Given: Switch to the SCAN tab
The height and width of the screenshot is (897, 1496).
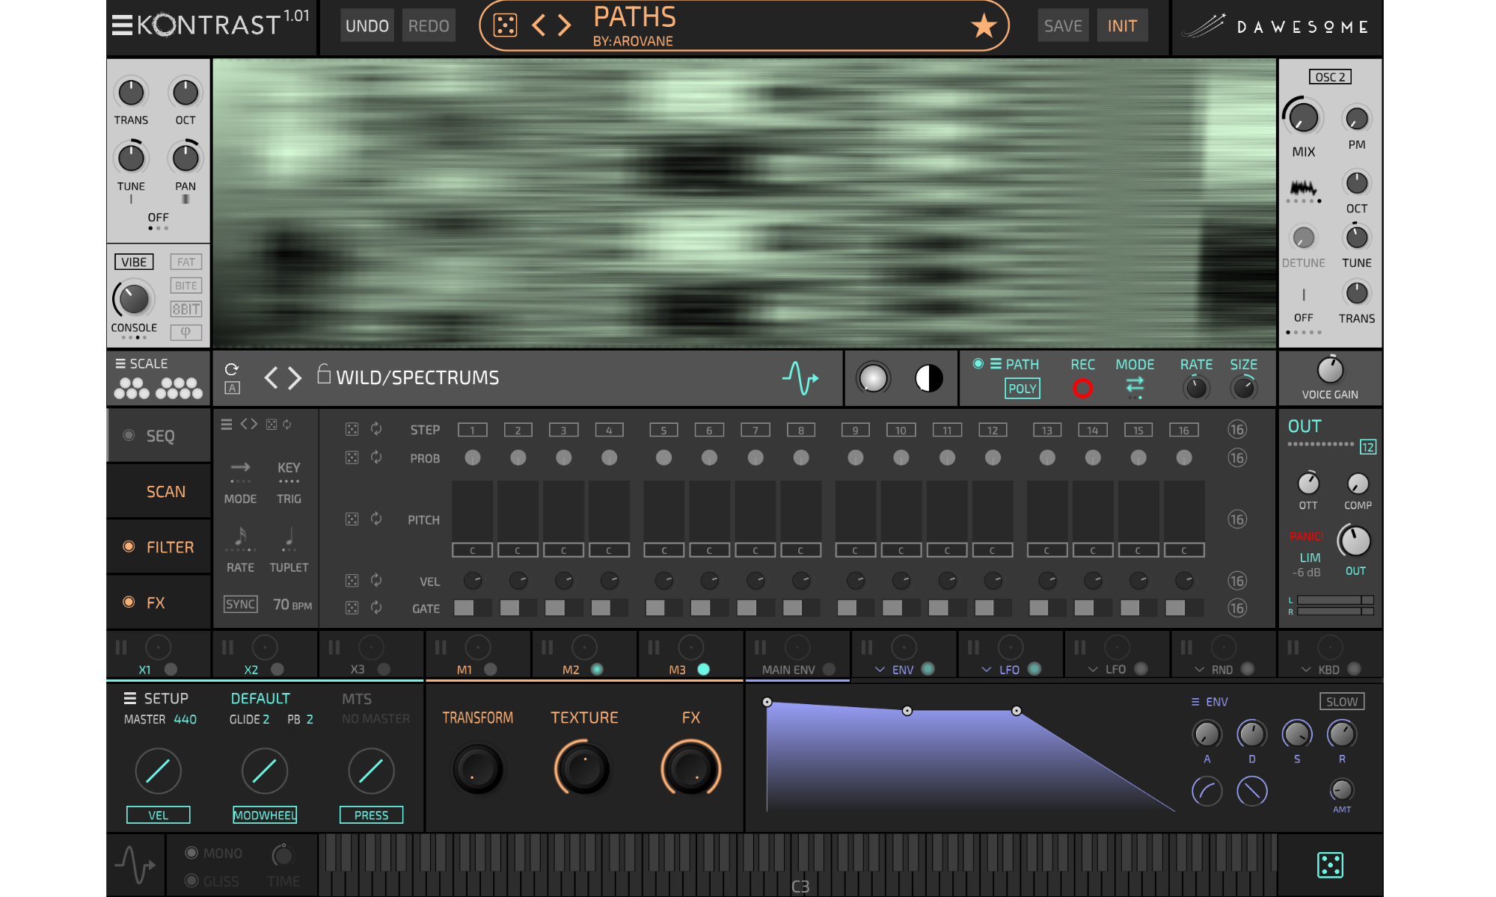Looking at the screenshot, I should coord(165,492).
